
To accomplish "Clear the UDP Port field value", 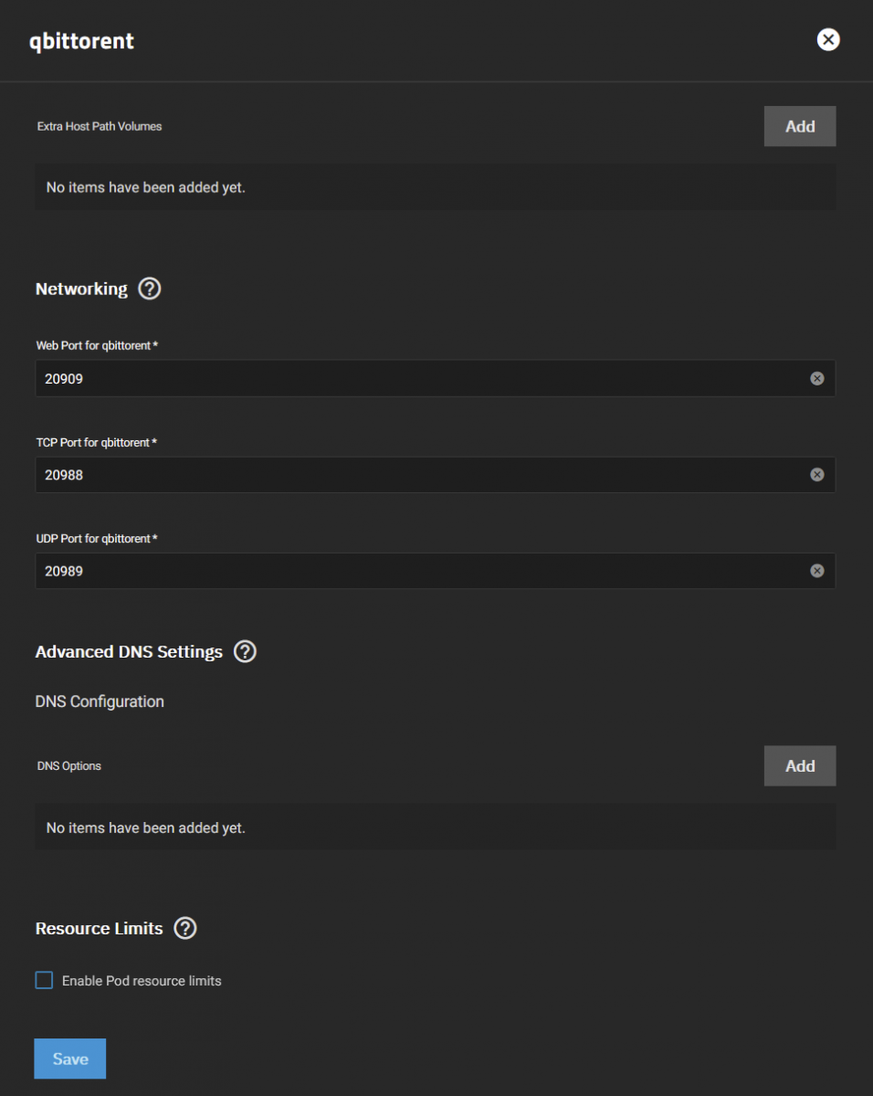I will pyautogui.click(x=817, y=571).
